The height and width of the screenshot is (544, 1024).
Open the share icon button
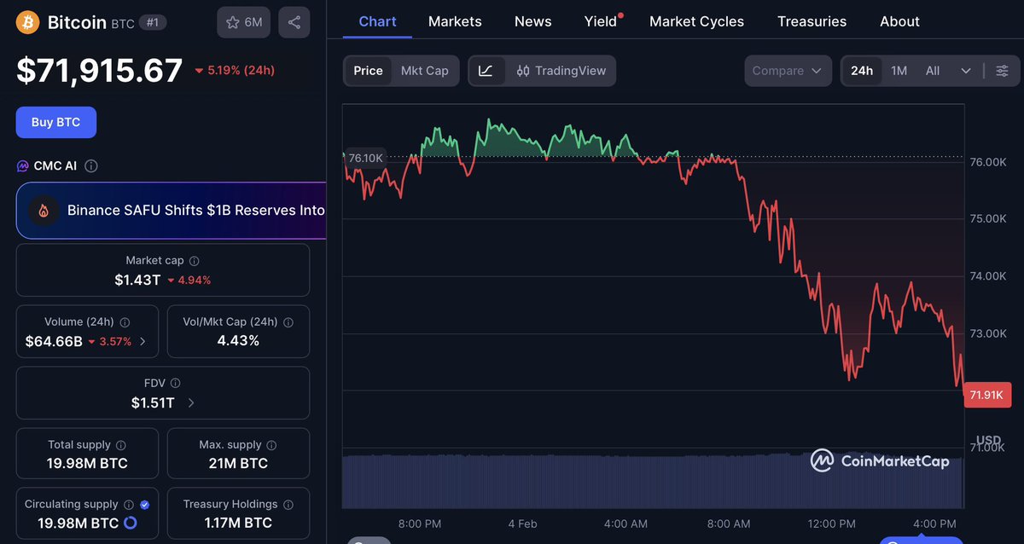[x=294, y=22]
